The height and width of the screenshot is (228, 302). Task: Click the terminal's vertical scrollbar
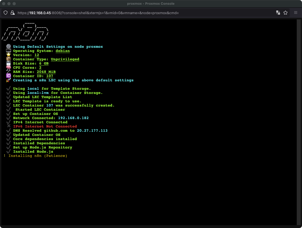[x=298, y=122]
